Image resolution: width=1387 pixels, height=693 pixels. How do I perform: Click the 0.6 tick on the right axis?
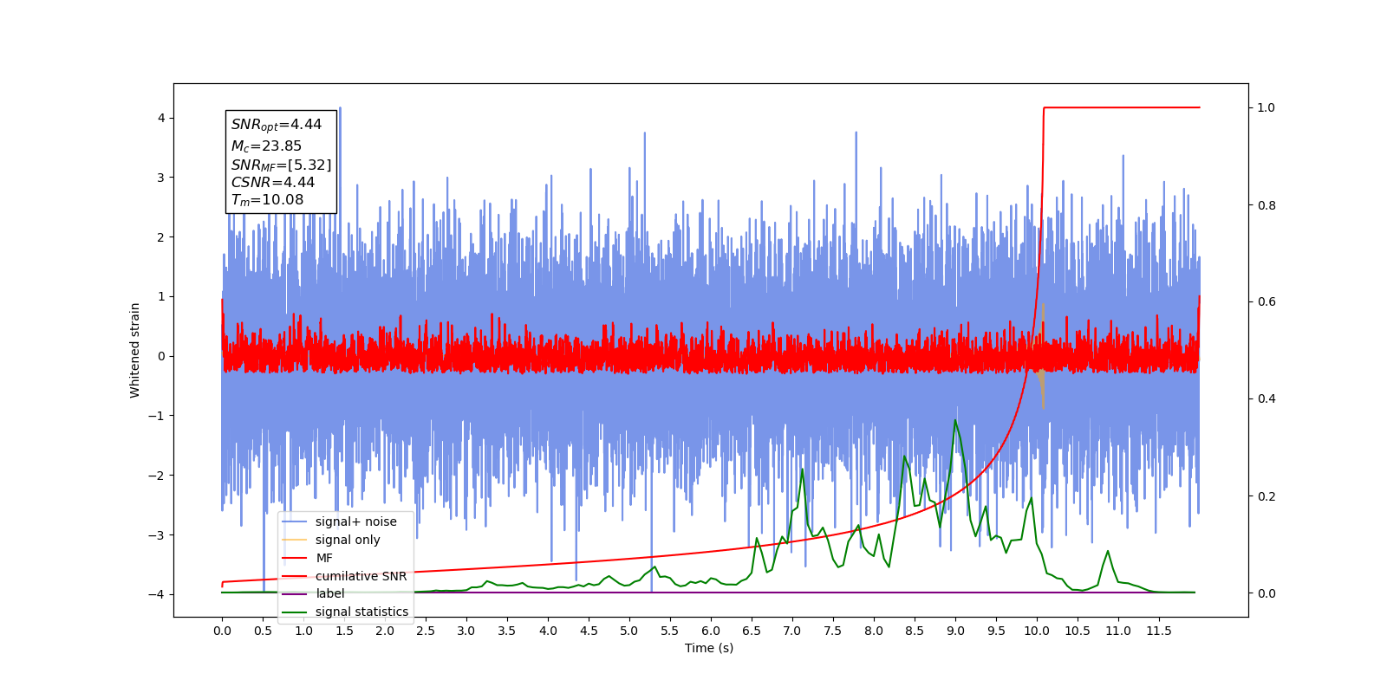click(x=1267, y=302)
